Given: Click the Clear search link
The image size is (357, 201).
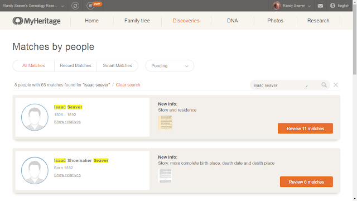Looking at the screenshot, I should pos(128,85).
